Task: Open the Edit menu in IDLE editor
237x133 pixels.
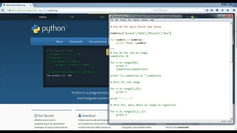Action: pos(117,20)
